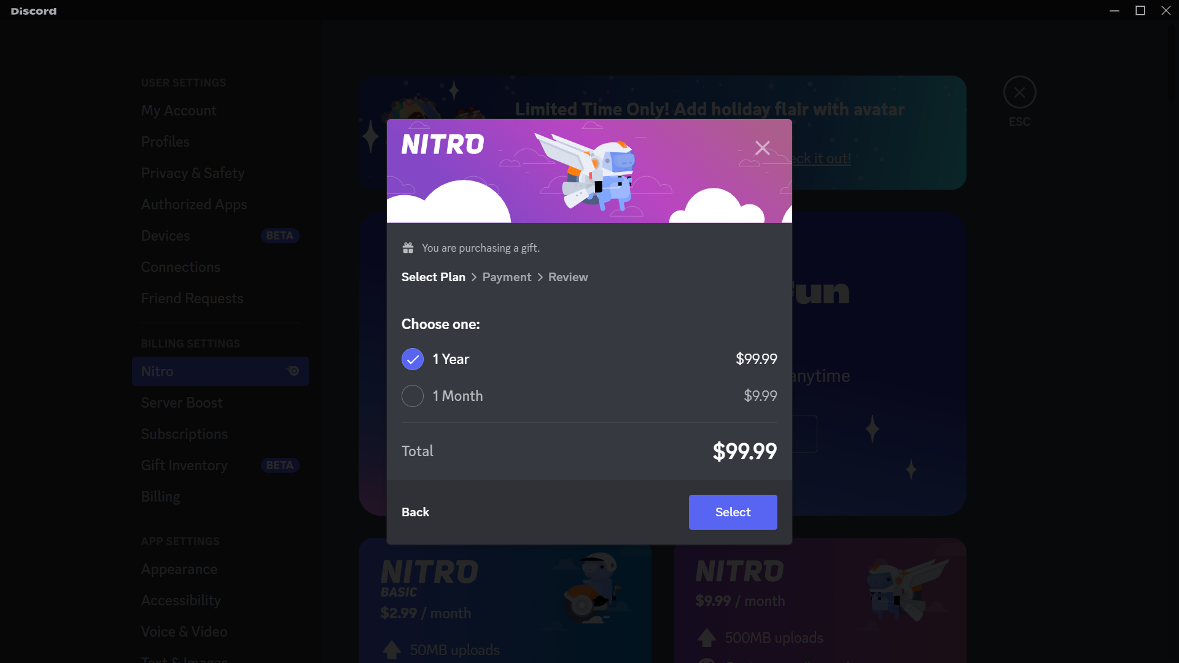Expand the Select Plan step

434,277
